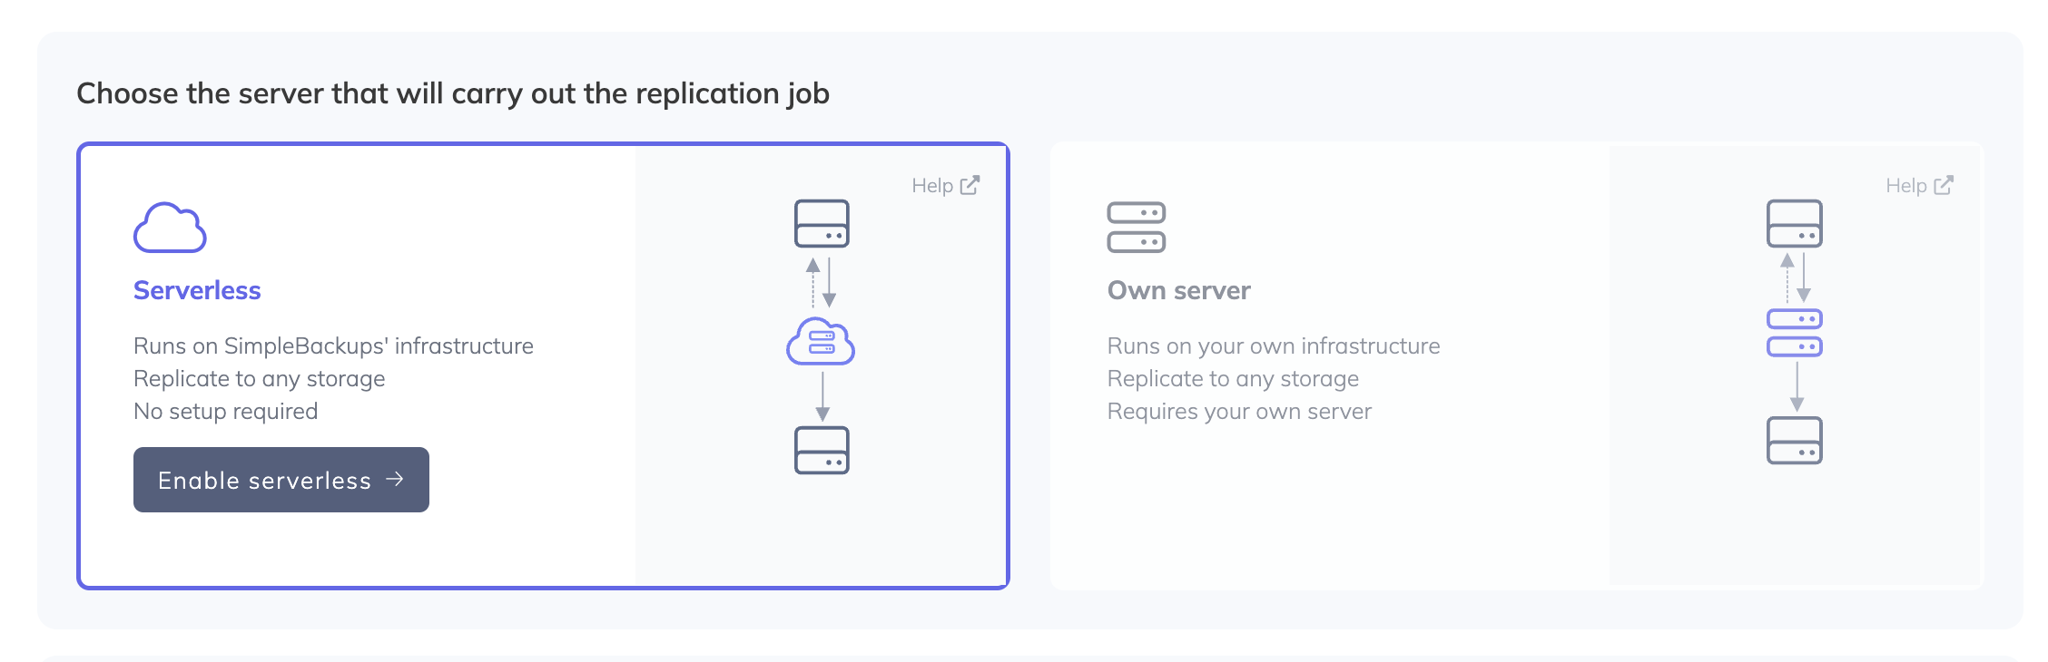
Task: Click the top storage icon in the Own server diagram
Action: [1794, 224]
